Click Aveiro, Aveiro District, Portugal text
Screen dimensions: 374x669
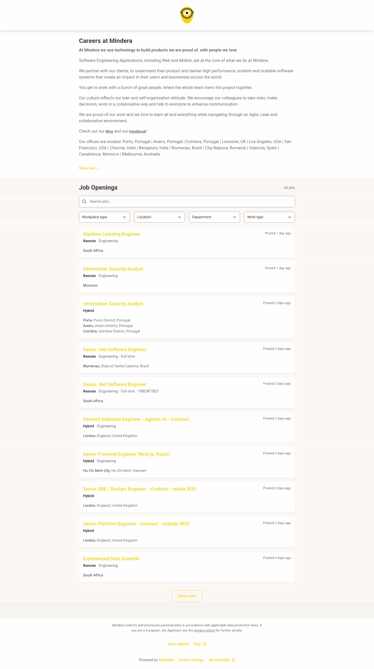[x=108, y=326]
